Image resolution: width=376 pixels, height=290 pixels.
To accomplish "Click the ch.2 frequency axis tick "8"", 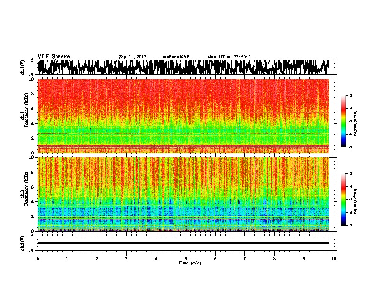I will point(33,172).
